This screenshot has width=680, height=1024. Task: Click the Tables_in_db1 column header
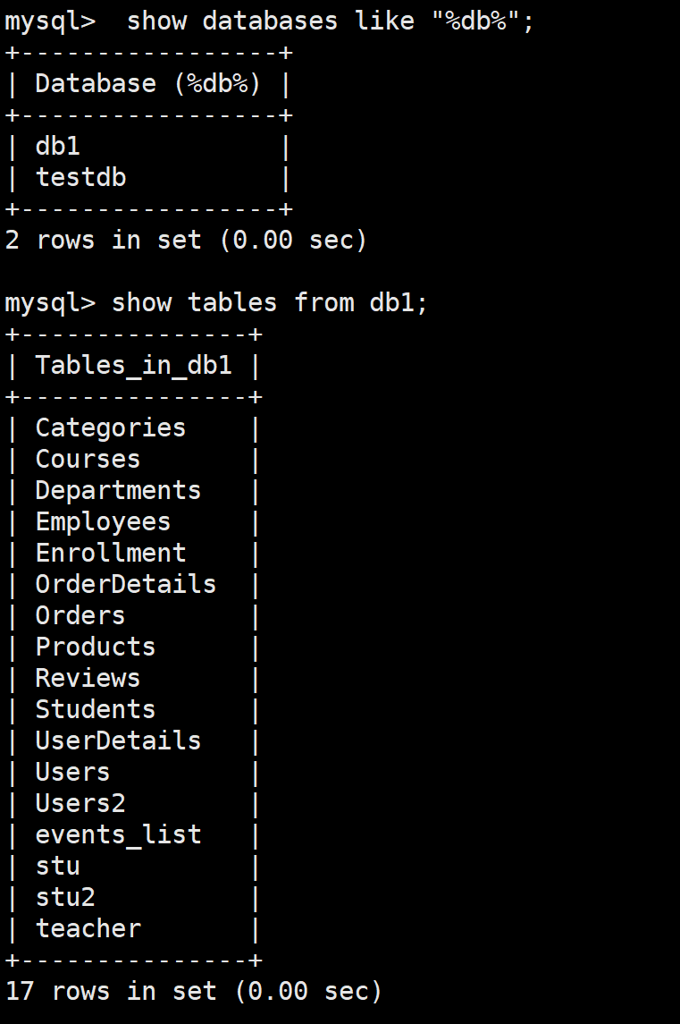133,365
